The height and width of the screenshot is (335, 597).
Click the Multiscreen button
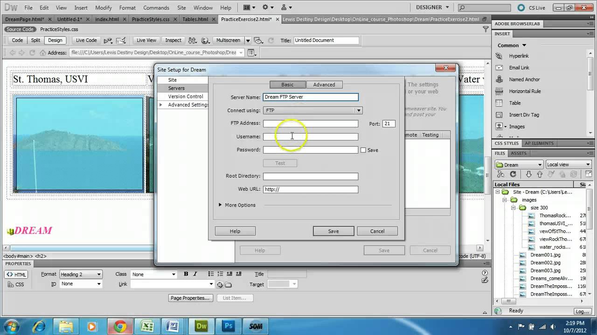(228, 40)
